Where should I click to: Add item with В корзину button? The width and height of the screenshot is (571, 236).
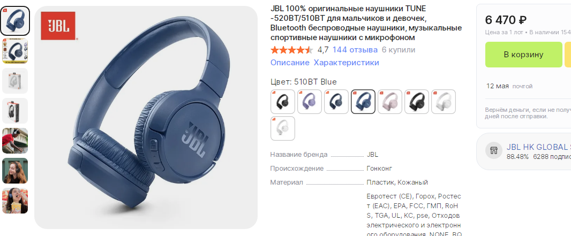524,55
